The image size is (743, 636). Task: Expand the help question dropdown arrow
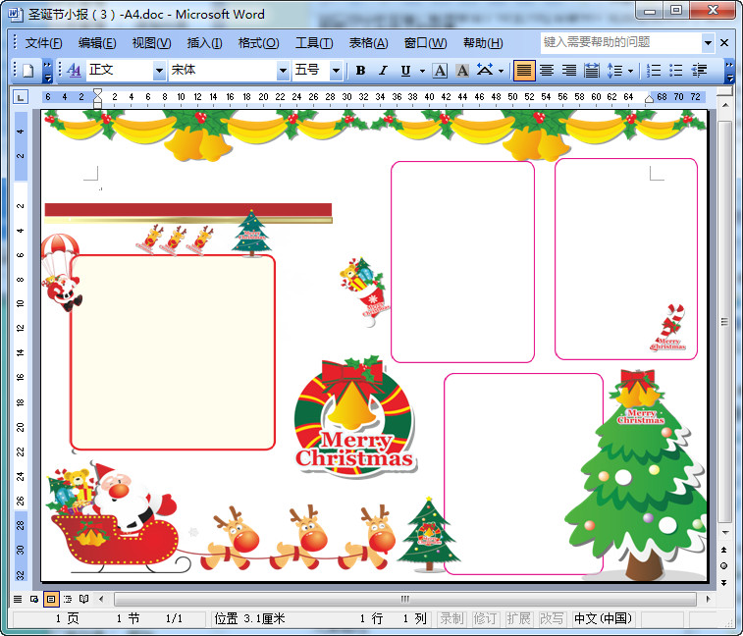(708, 42)
